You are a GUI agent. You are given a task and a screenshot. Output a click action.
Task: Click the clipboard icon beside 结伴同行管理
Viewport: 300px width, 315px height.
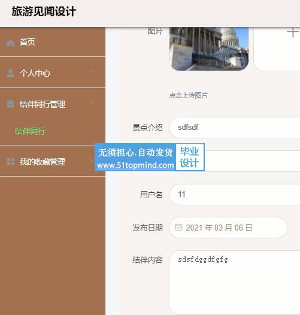click(10, 104)
